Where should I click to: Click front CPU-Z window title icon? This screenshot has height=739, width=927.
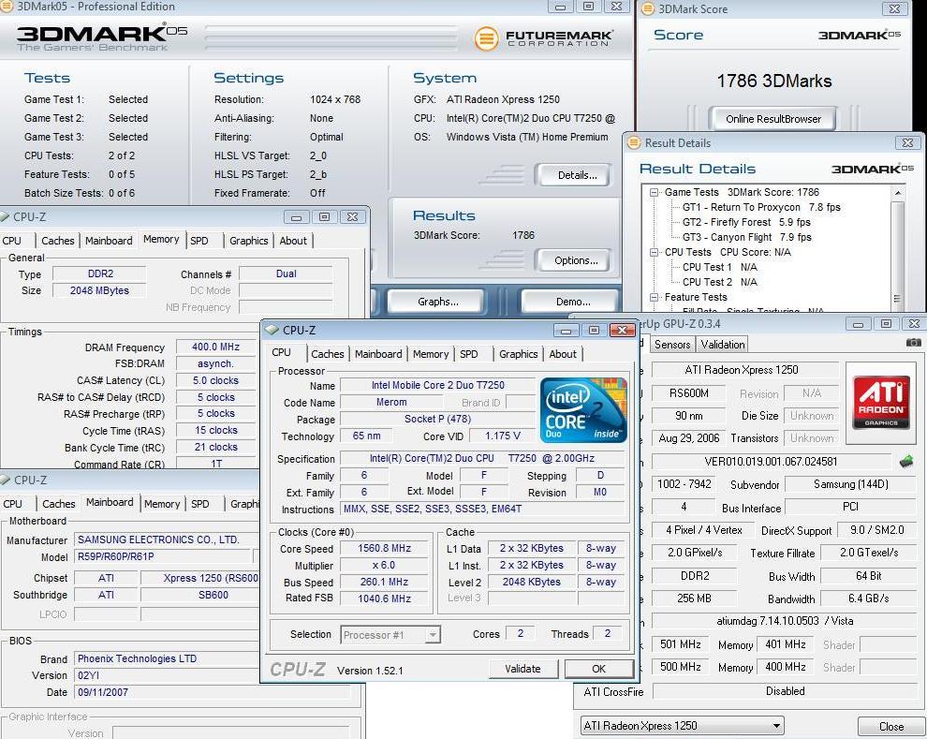point(272,330)
